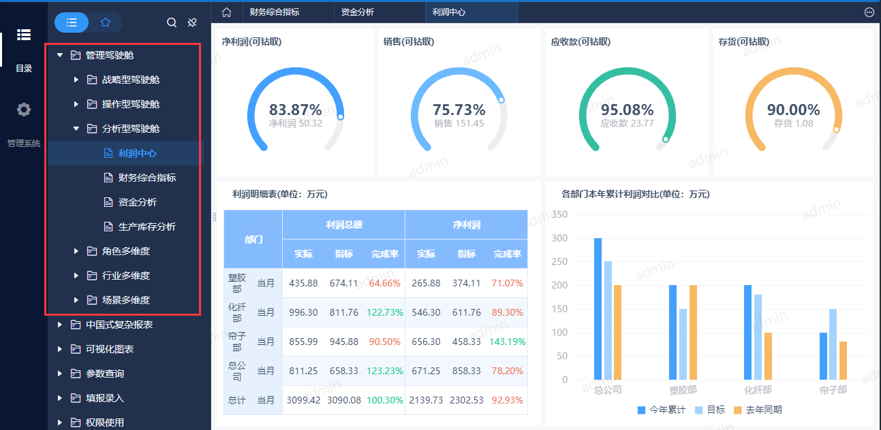
Task: Click the 资金分析 document icon
Action: coord(108,202)
